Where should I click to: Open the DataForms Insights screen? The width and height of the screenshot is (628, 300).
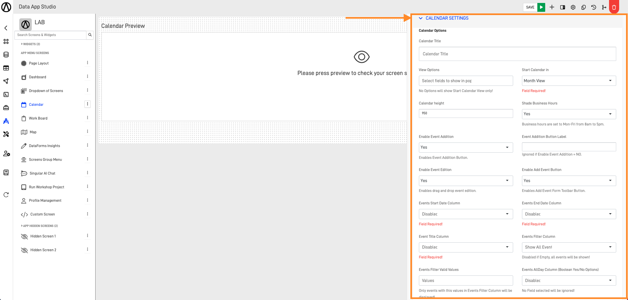point(45,146)
